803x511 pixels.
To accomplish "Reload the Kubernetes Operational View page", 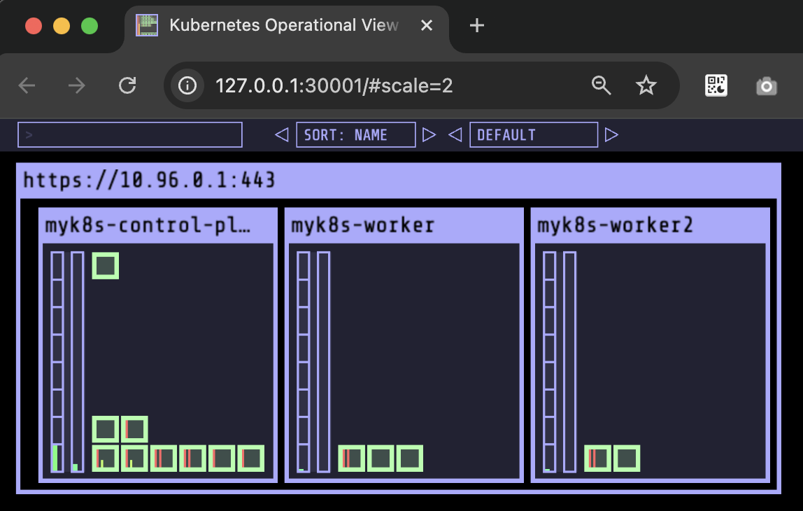I will [x=127, y=85].
